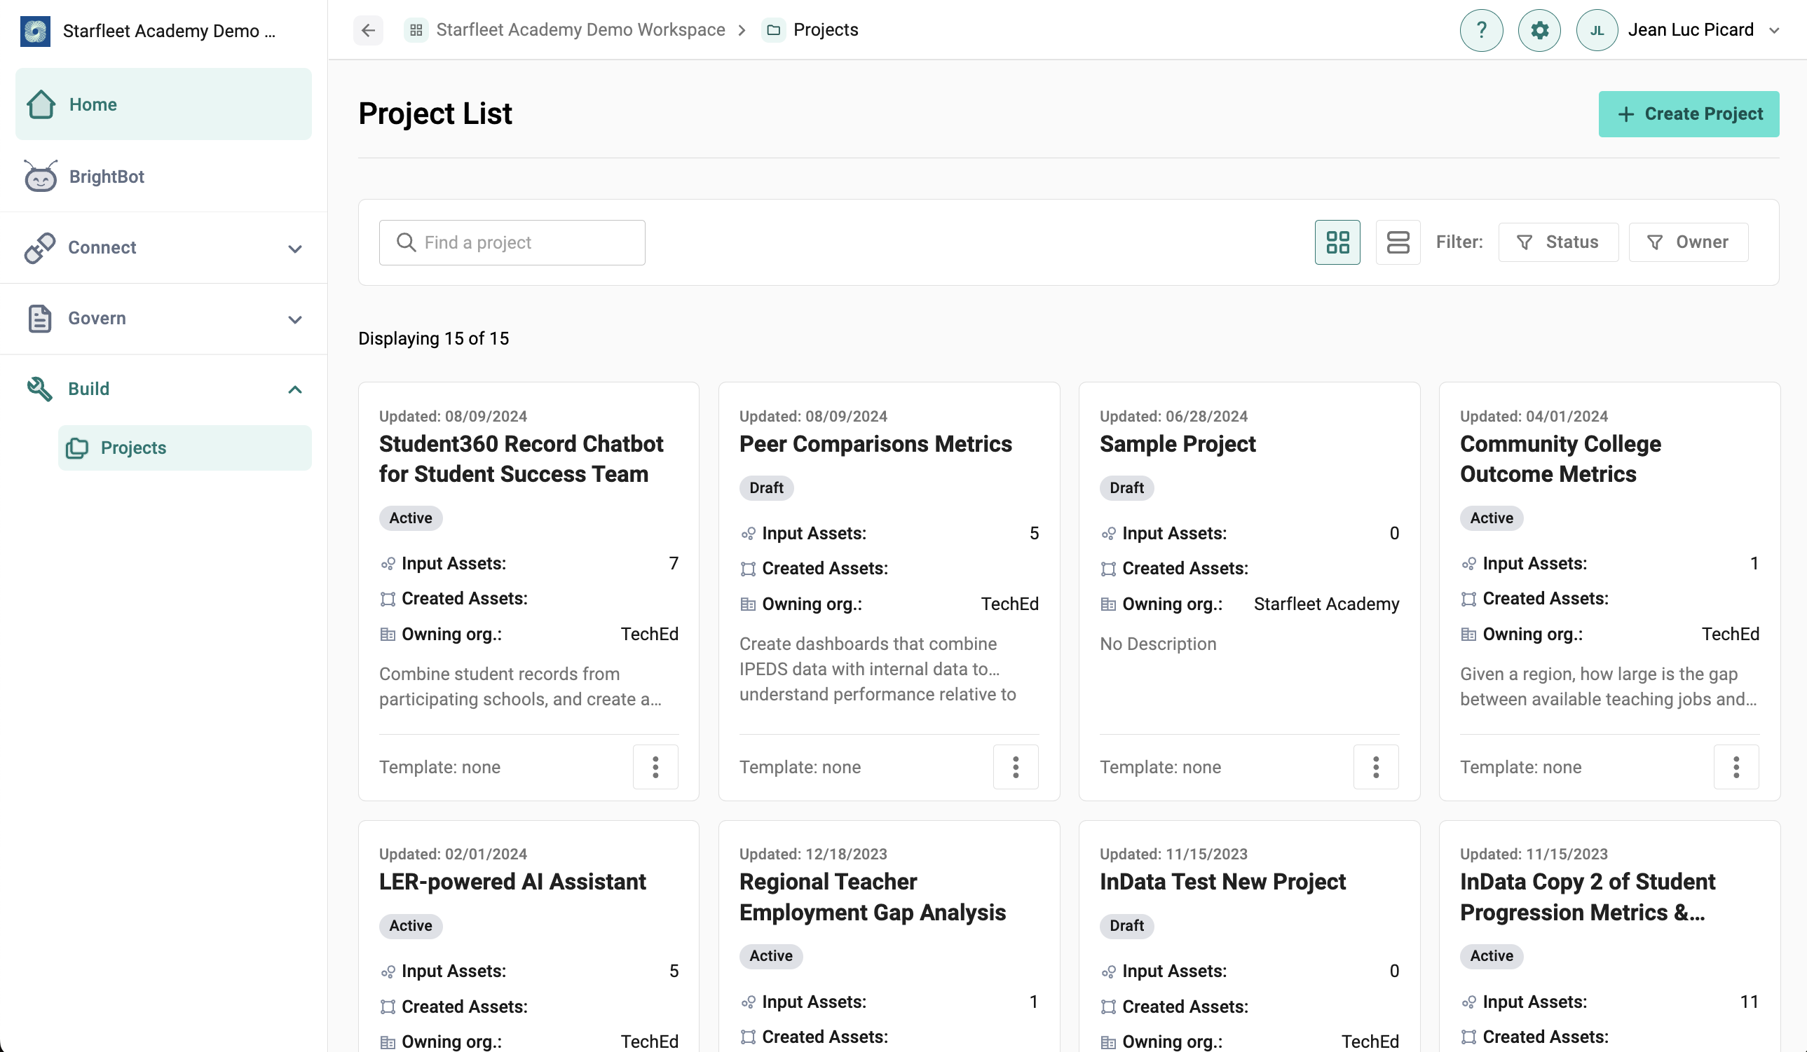The height and width of the screenshot is (1052, 1807).
Task: Click Starfleet Academy owning org value
Action: click(1327, 604)
